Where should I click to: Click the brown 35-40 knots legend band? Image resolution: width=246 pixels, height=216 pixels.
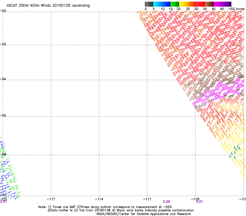click(209, 4)
